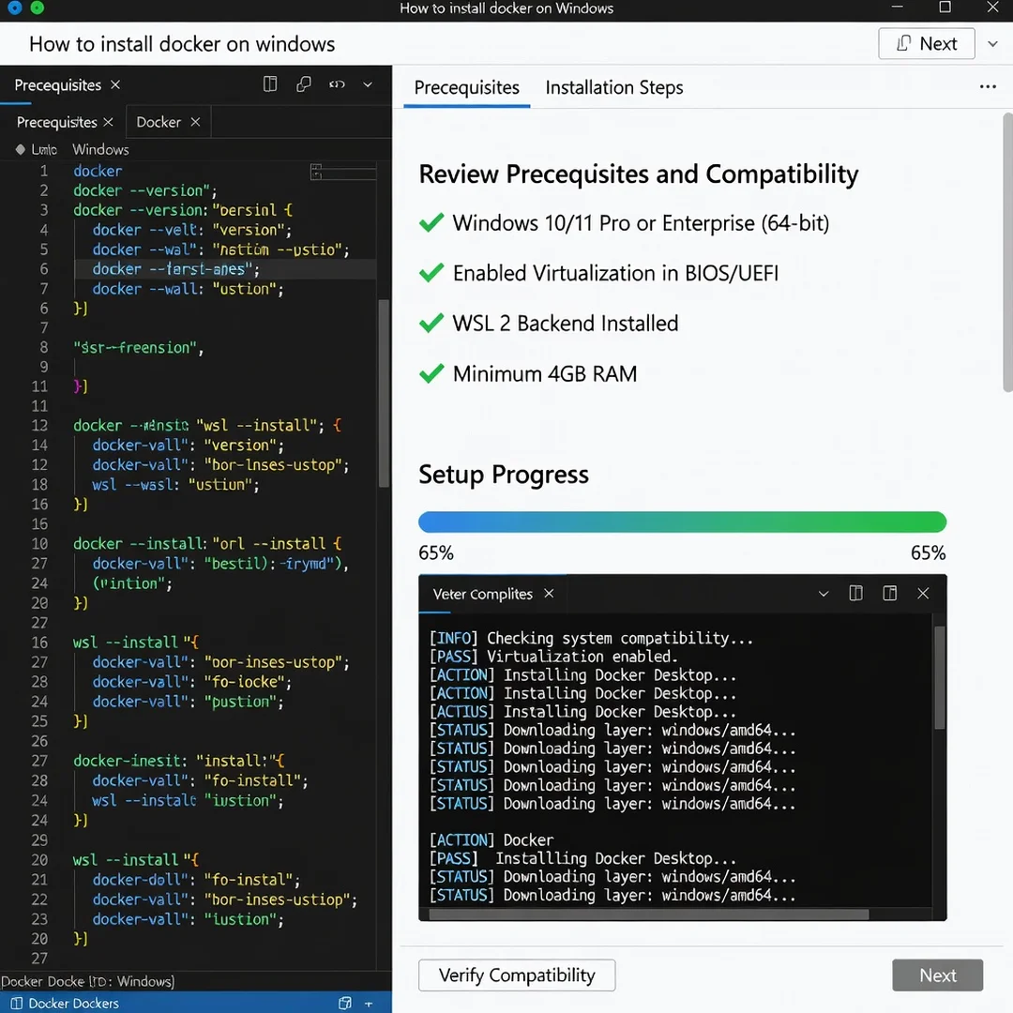
Task: Click the Windows breadcrumb item
Action: (x=100, y=149)
